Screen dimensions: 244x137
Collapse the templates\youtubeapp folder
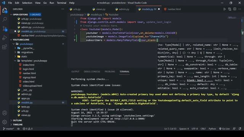pyautogui.click(x=15, y=61)
